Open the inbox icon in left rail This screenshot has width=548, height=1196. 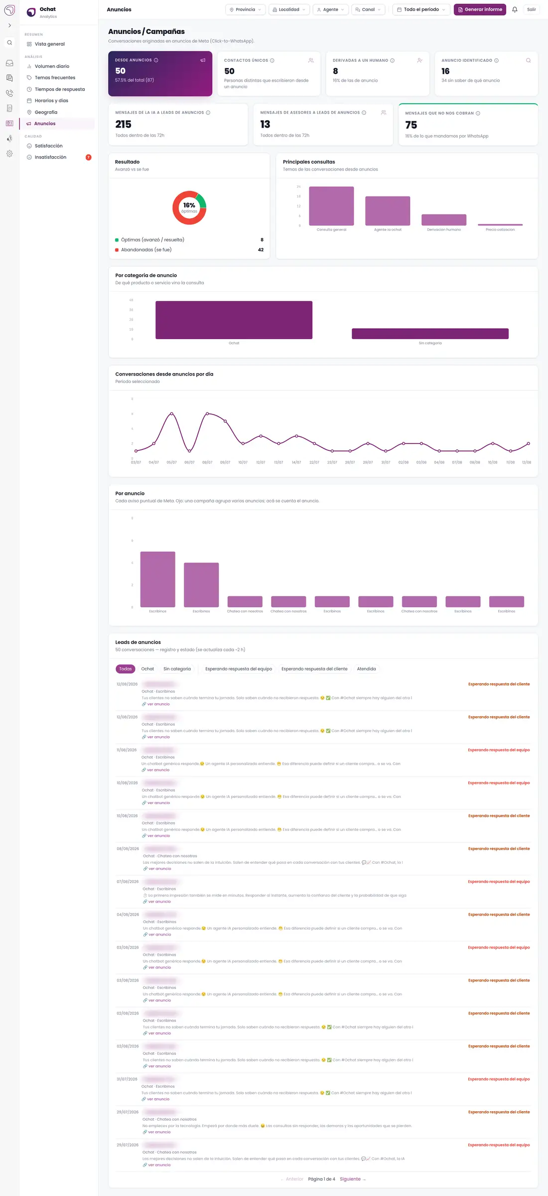pos(9,63)
